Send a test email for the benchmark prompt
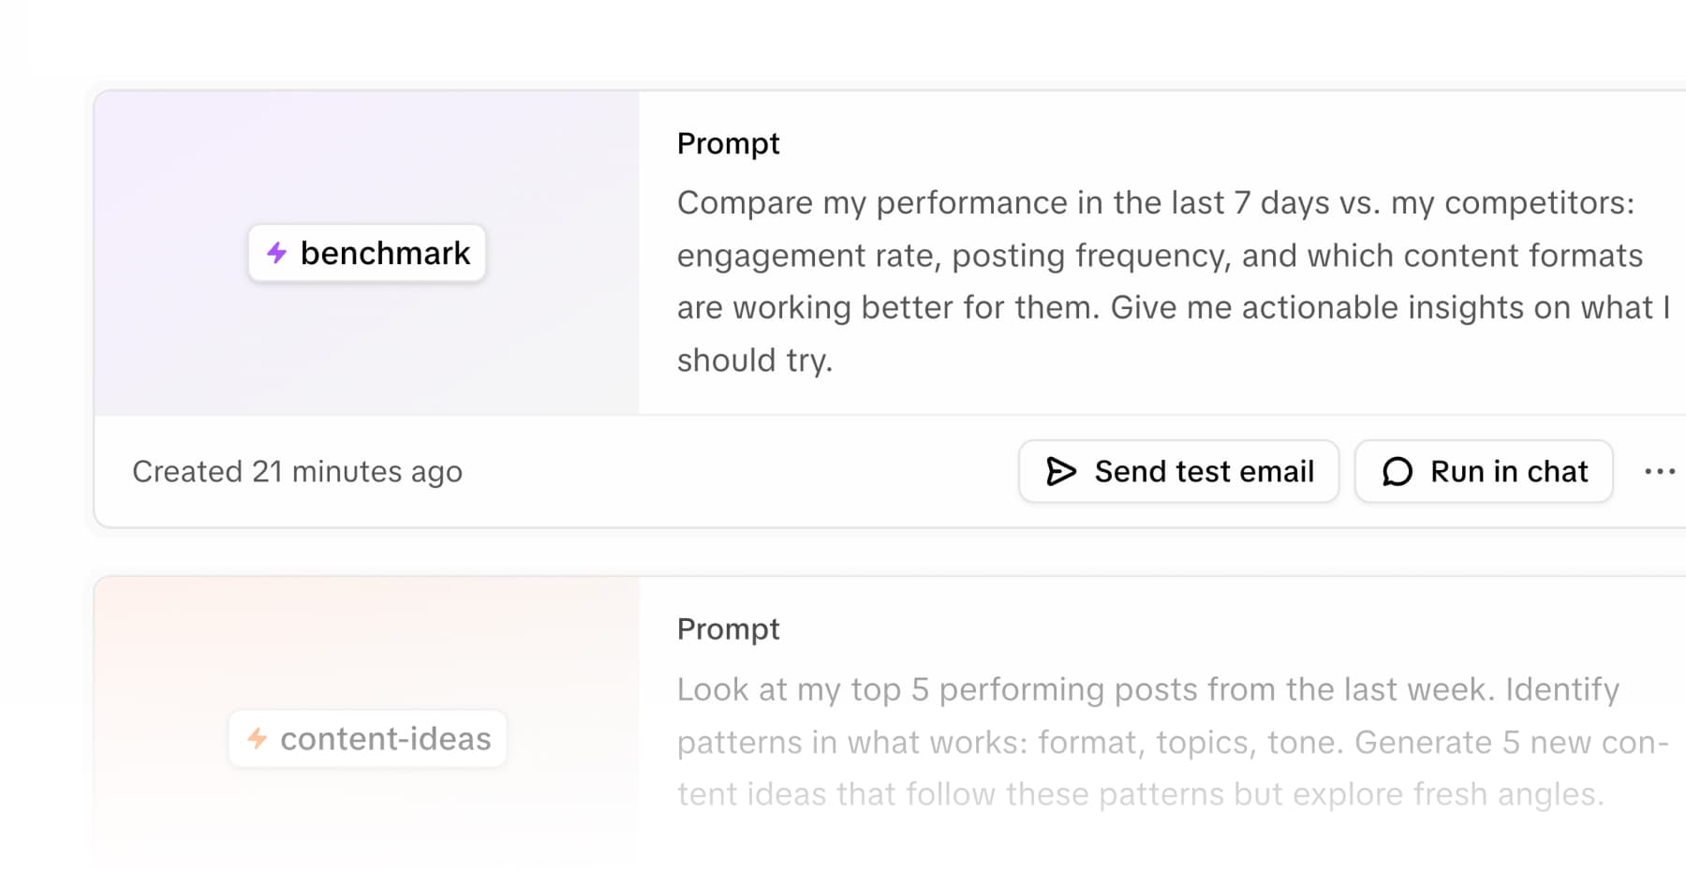 [x=1177, y=471]
